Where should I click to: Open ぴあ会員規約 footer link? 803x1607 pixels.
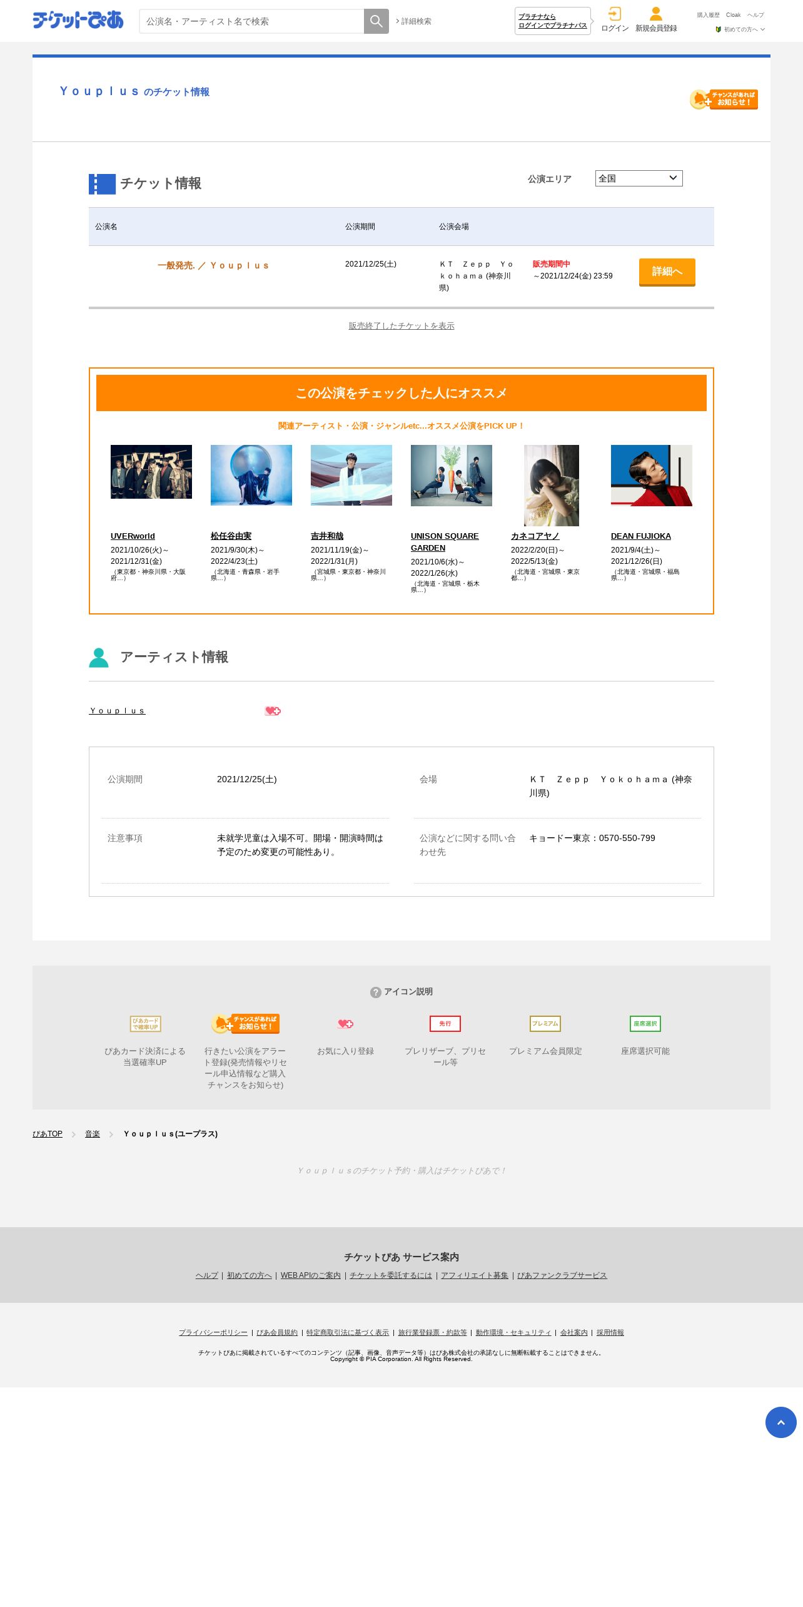click(x=277, y=1333)
